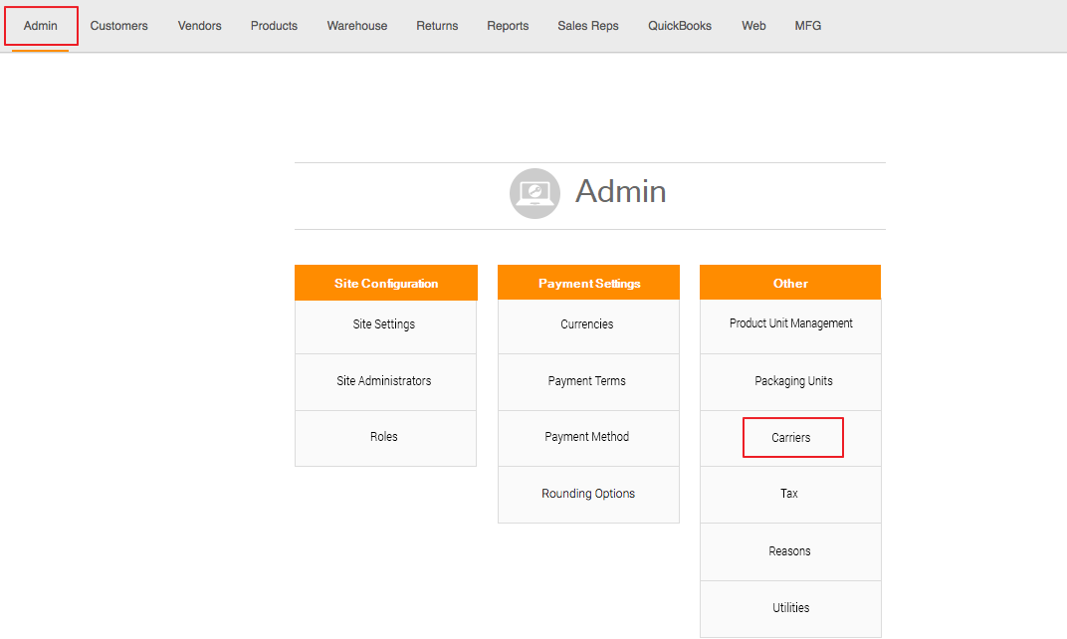Select the Carriers option
Viewport: 1067px width, 639px height.
(x=791, y=438)
